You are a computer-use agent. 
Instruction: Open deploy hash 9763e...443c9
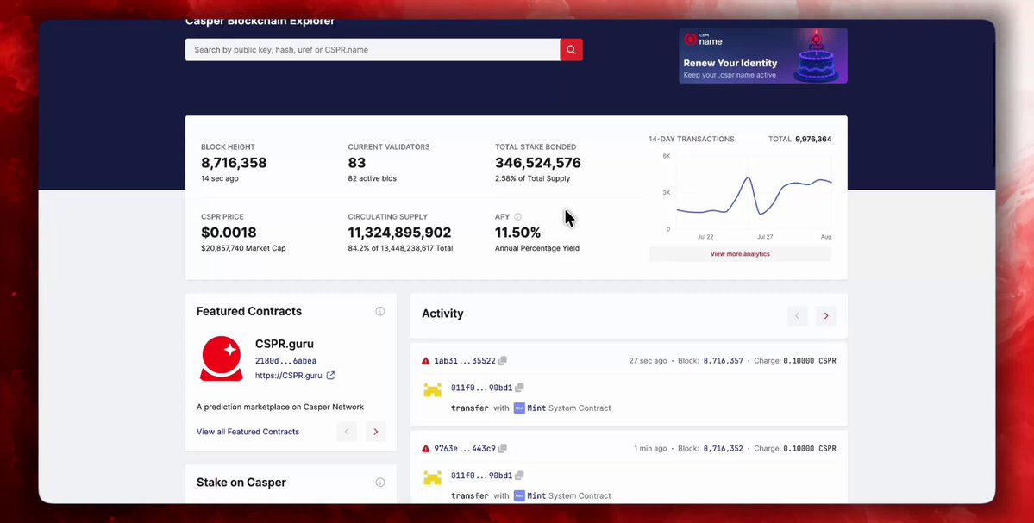pyautogui.click(x=464, y=449)
